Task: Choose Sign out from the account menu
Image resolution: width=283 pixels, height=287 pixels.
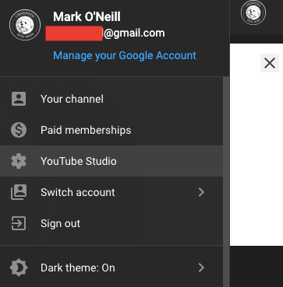Action: [111, 223]
